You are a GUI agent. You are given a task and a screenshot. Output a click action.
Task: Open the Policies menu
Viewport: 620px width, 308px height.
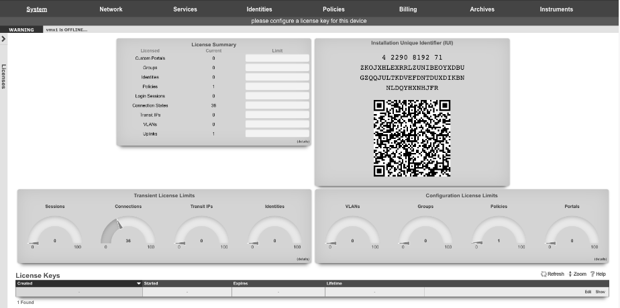(x=333, y=9)
